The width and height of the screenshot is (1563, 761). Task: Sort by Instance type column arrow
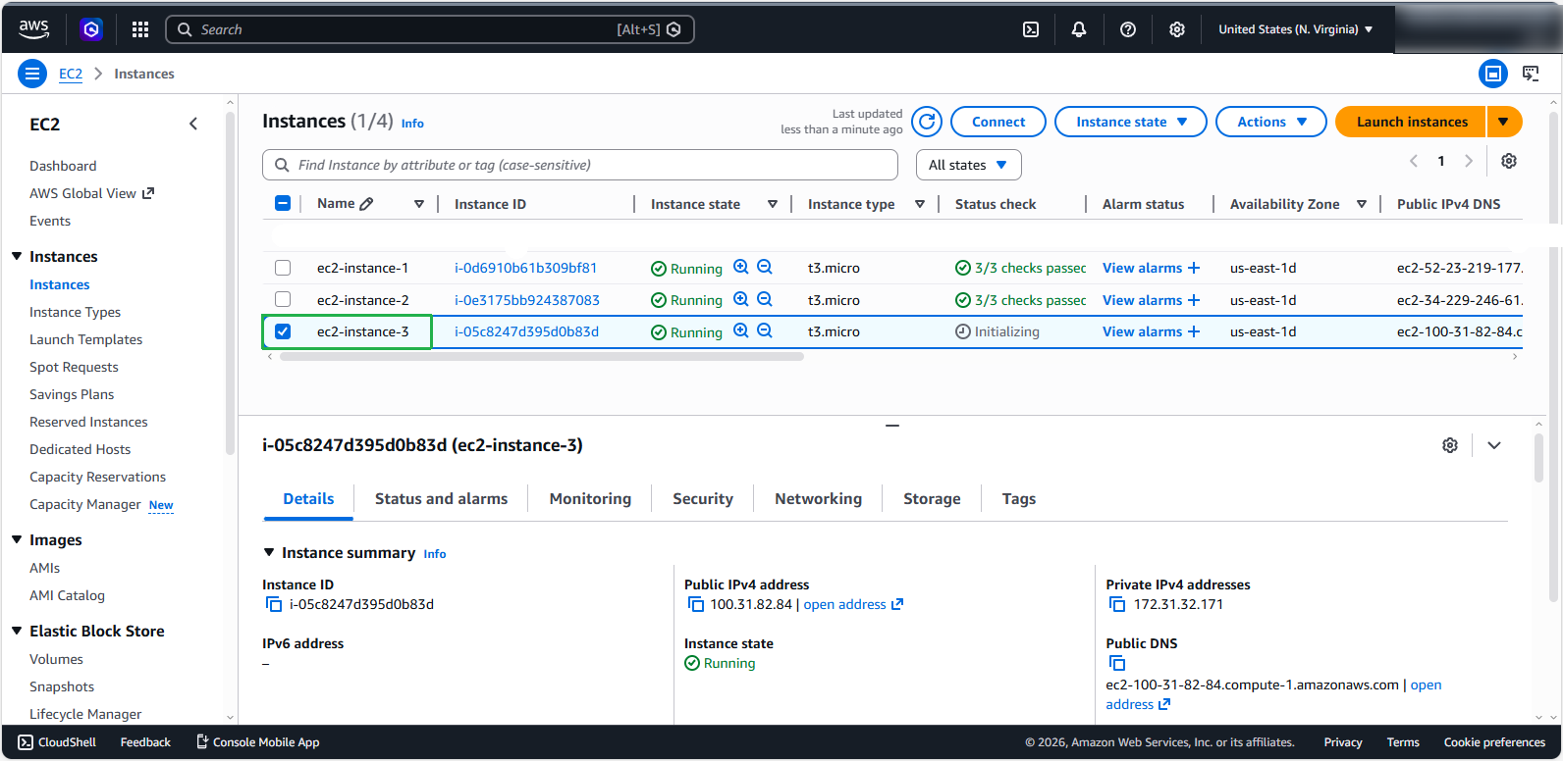[920, 204]
